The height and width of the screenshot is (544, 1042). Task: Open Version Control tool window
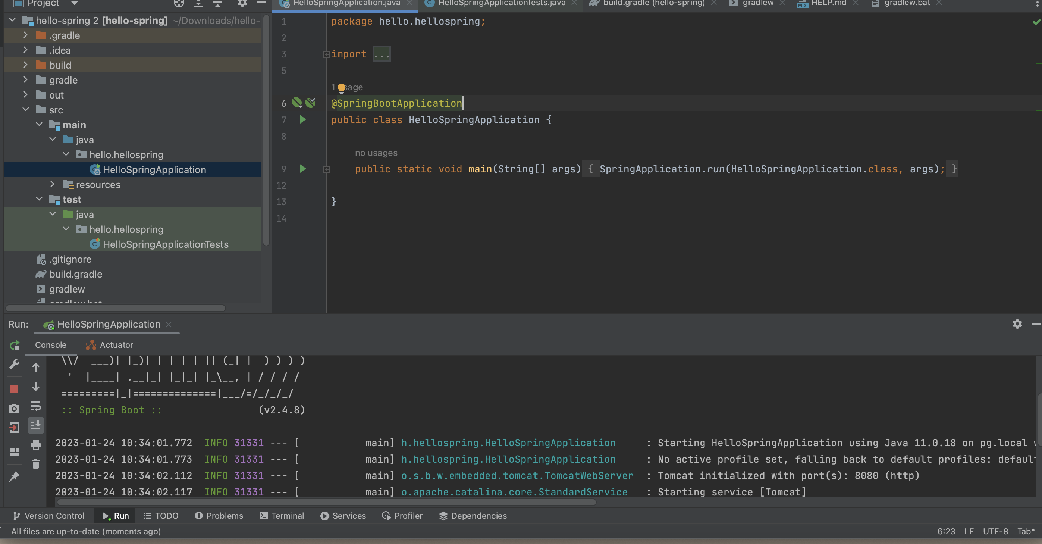(48, 515)
